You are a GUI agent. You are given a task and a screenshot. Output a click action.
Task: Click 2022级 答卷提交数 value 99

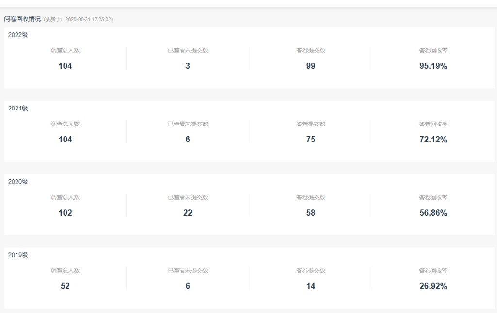coord(311,66)
